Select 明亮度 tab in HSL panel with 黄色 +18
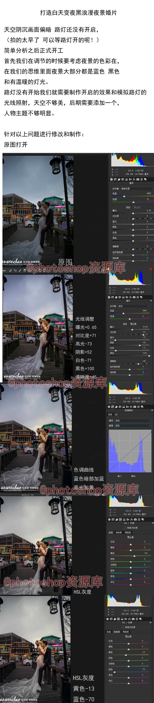This screenshot has height=703, width=154. point(128,533)
